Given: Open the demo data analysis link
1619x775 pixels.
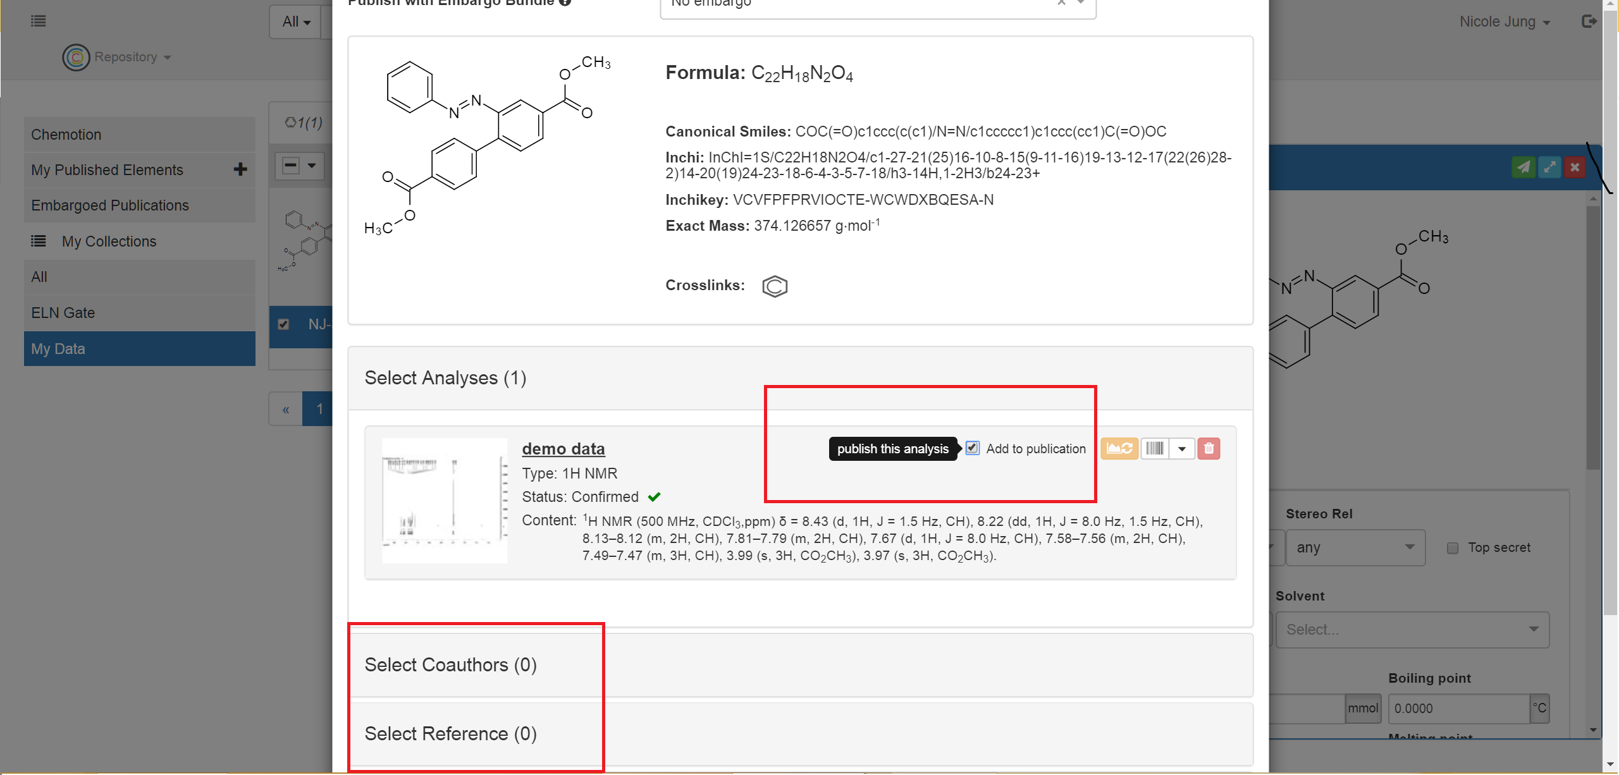Looking at the screenshot, I should [x=563, y=449].
